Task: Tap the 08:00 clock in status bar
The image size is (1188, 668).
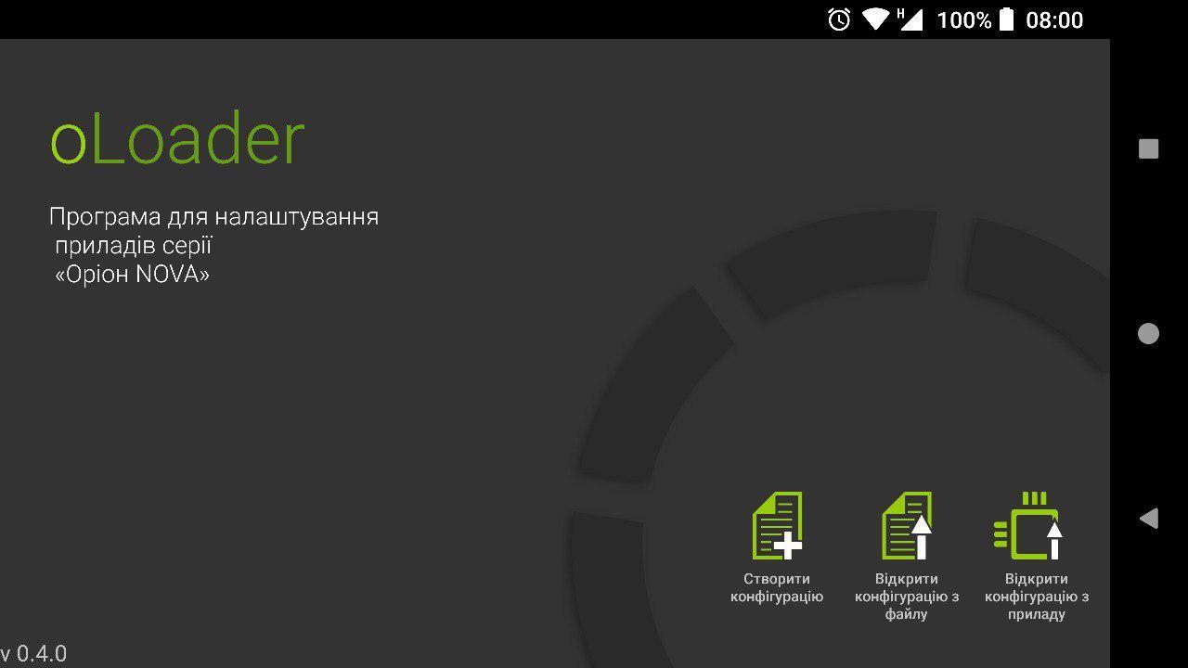Action: (1054, 19)
